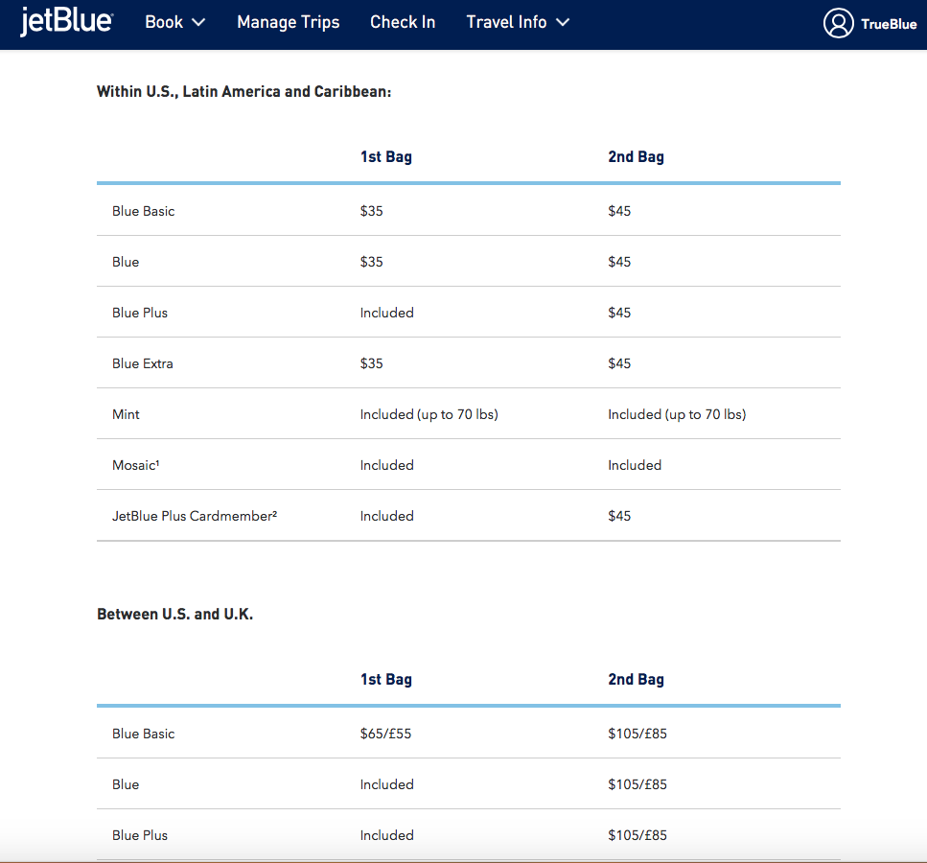Click $105/£85 second bag fee for U.K. Blue Basic
The height and width of the screenshot is (863, 927).
pyautogui.click(x=637, y=735)
